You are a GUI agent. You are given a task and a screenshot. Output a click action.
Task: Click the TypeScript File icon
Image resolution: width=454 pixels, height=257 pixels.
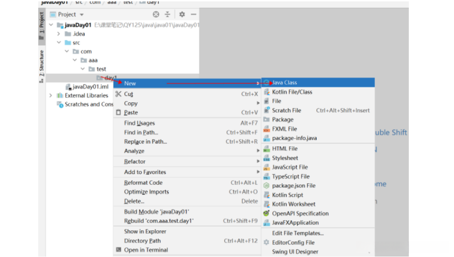[267, 176]
